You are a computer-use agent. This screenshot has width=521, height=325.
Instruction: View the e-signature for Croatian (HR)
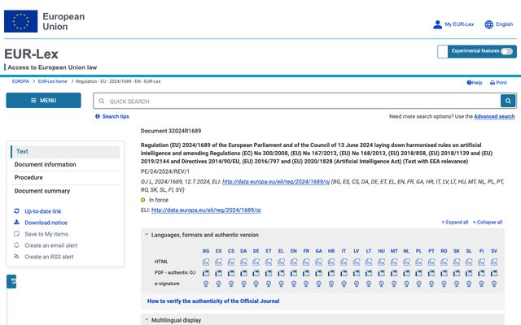(x=331, y=284)
